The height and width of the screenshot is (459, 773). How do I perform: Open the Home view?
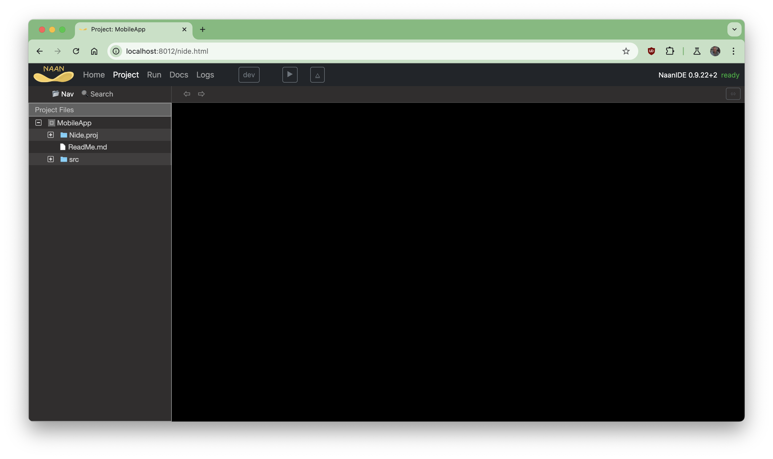(x=94, y=74)
